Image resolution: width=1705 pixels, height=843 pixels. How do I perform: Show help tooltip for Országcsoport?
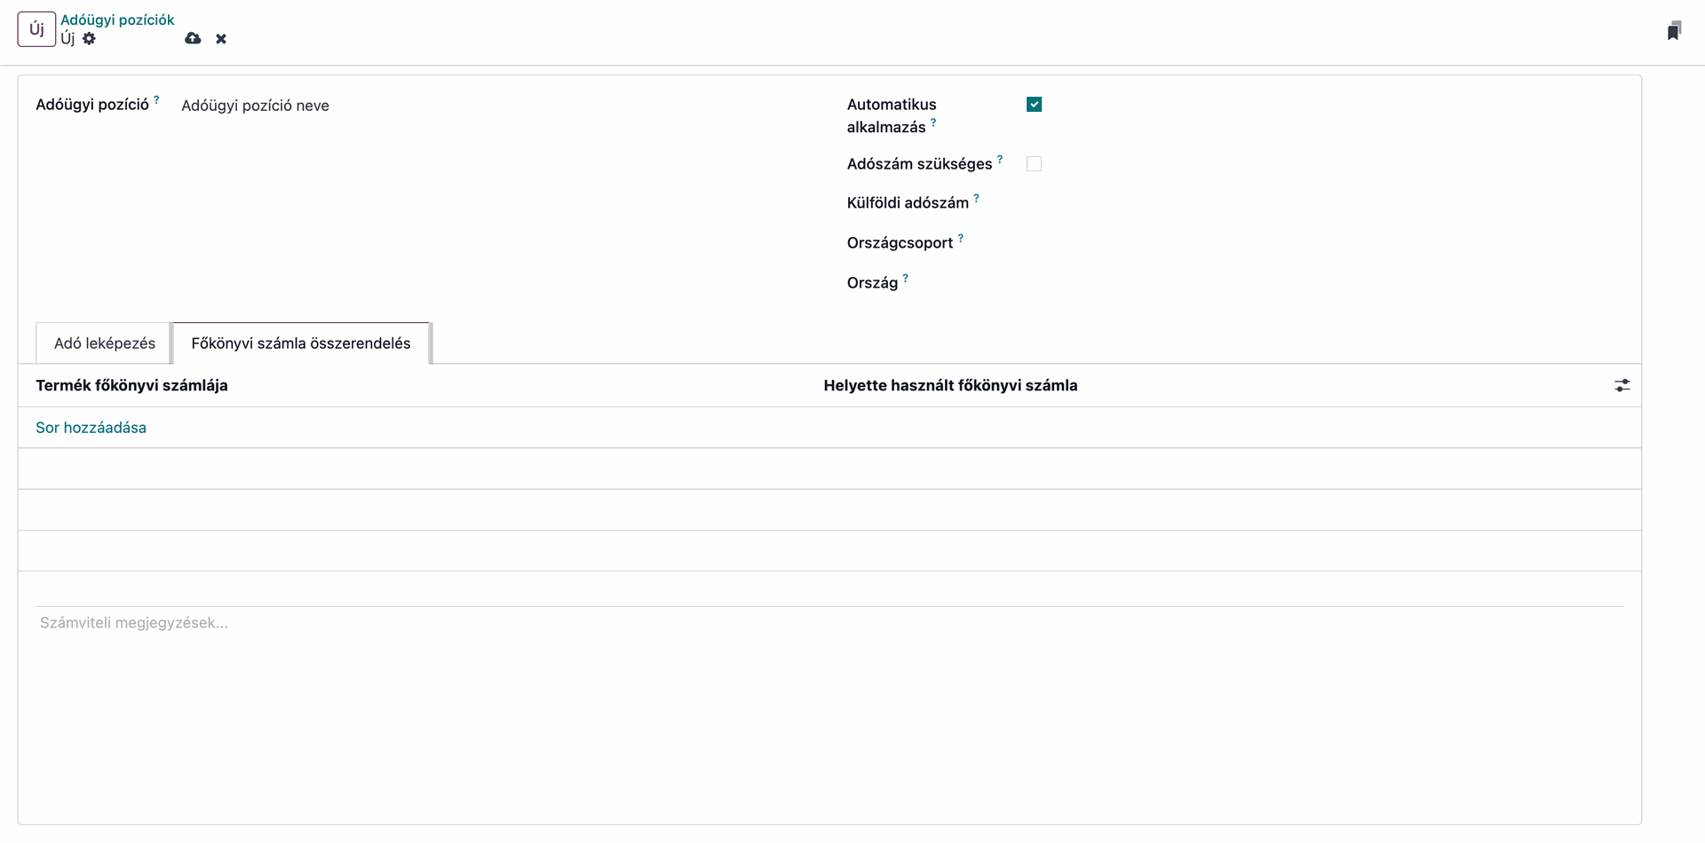961,239
